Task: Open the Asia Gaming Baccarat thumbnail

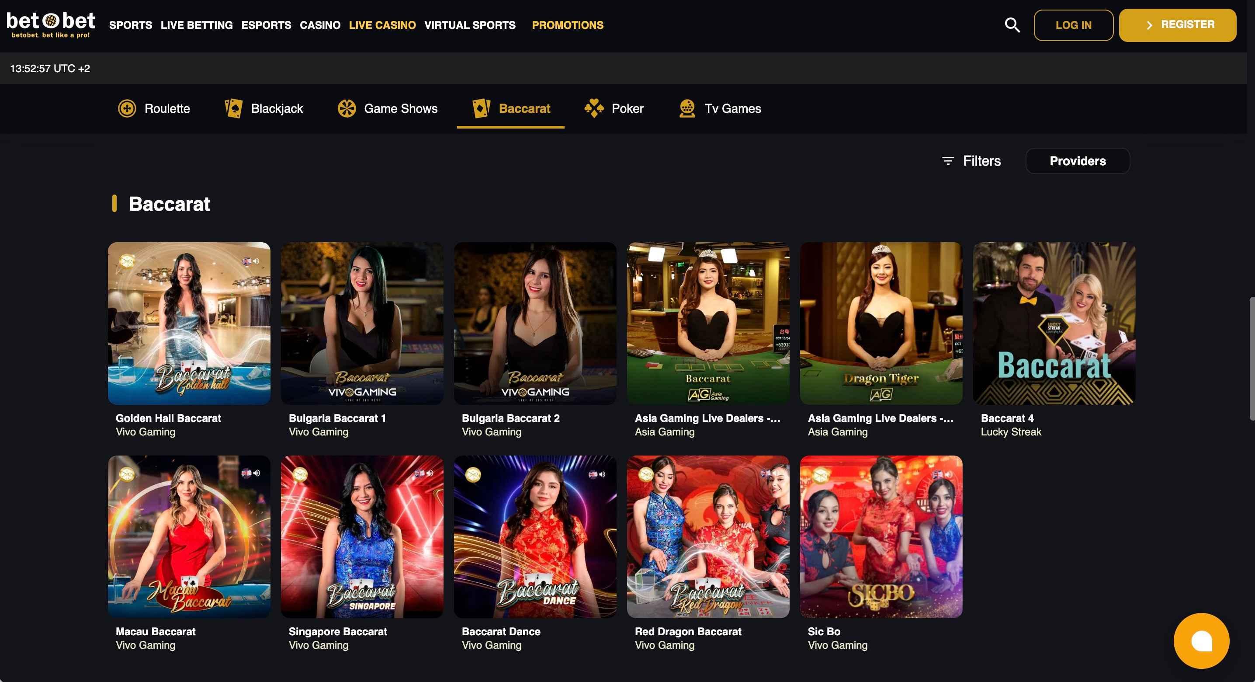Action: pos(708,323)
